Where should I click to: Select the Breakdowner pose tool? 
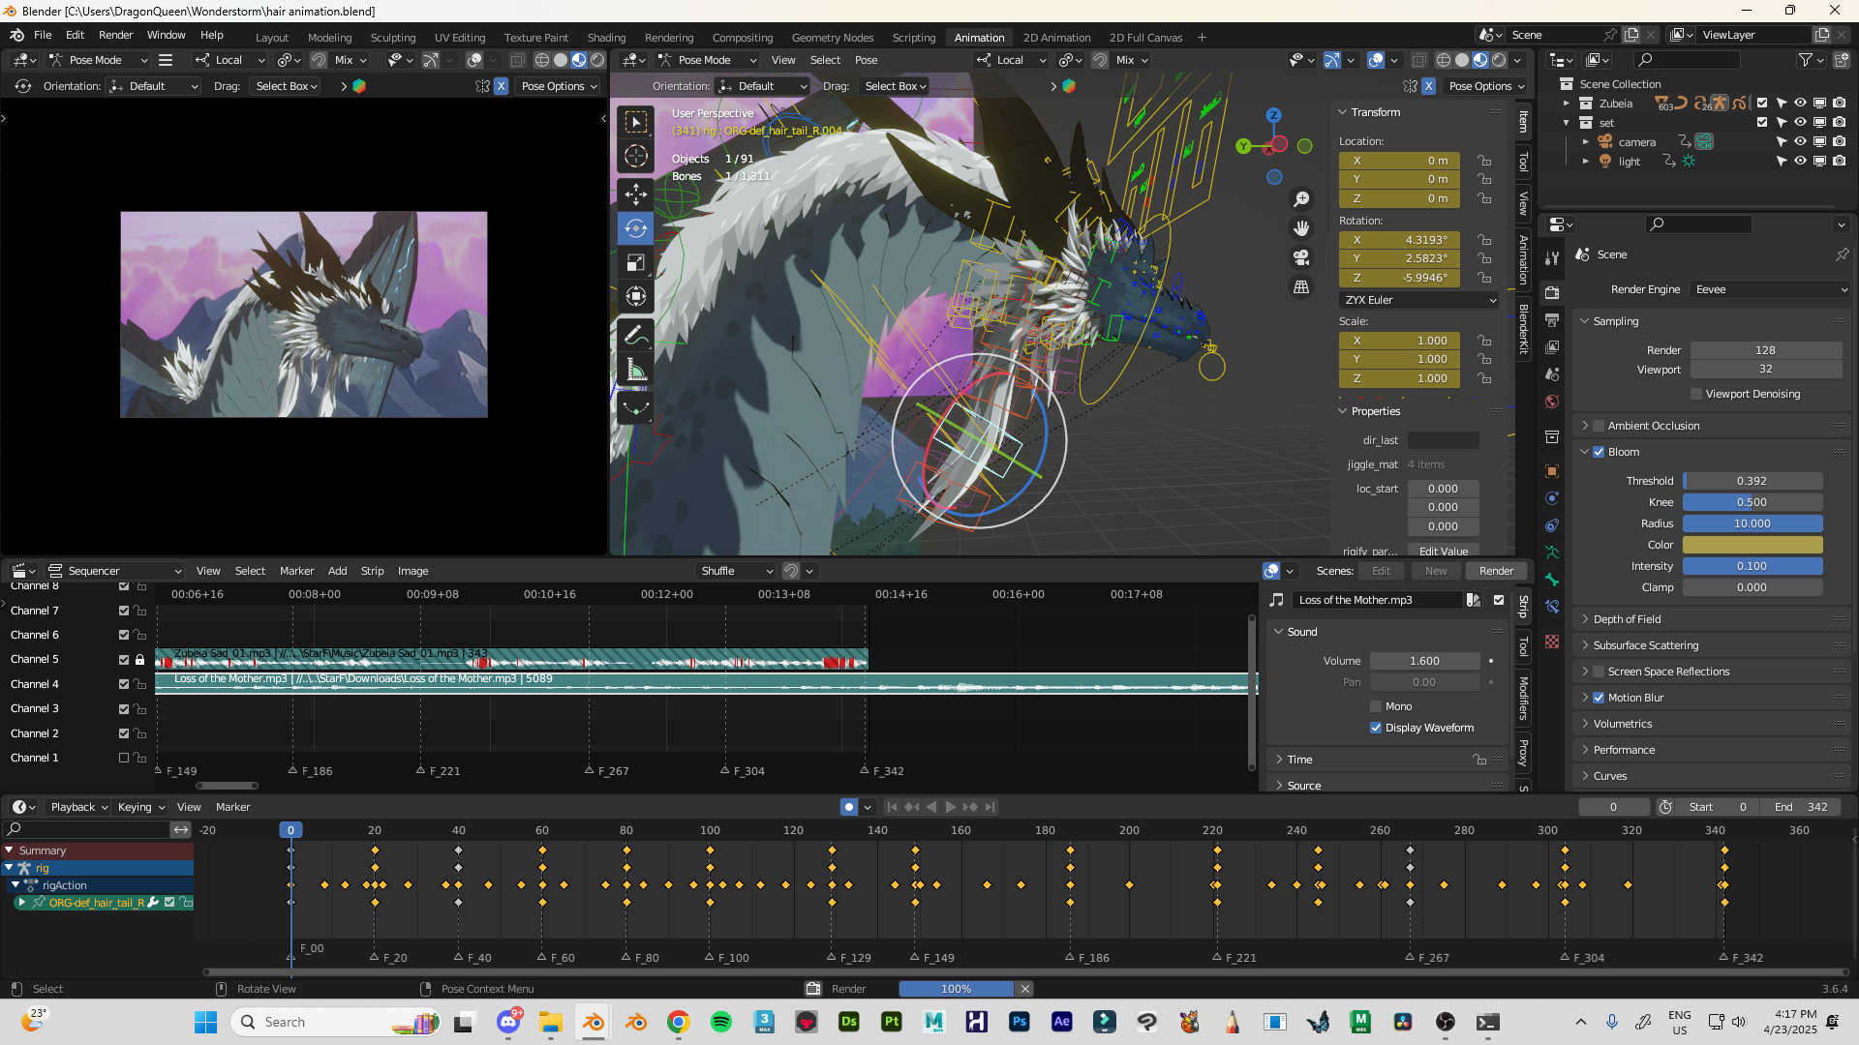pyautogui.click(x=636, y=407)
